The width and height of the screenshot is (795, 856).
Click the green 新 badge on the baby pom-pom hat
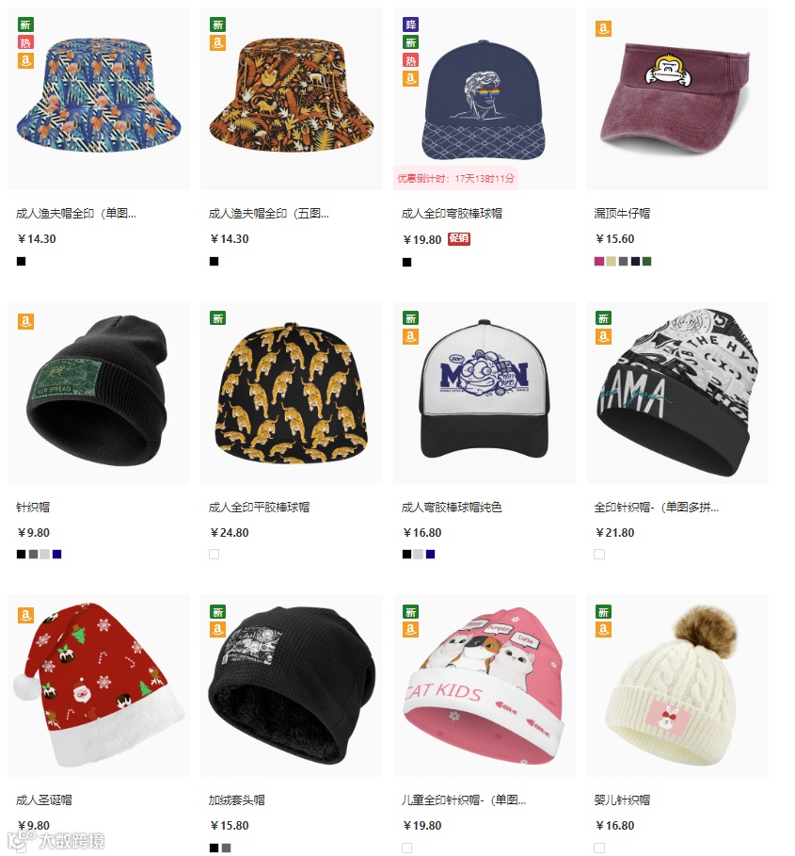[x=603, y=611]
